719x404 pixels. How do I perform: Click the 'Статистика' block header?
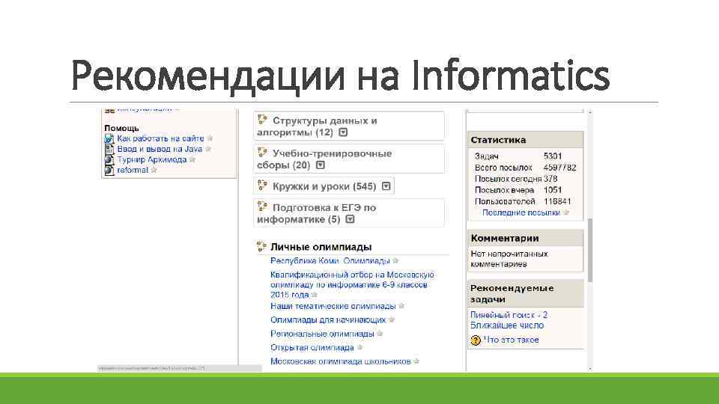point(526,140)
